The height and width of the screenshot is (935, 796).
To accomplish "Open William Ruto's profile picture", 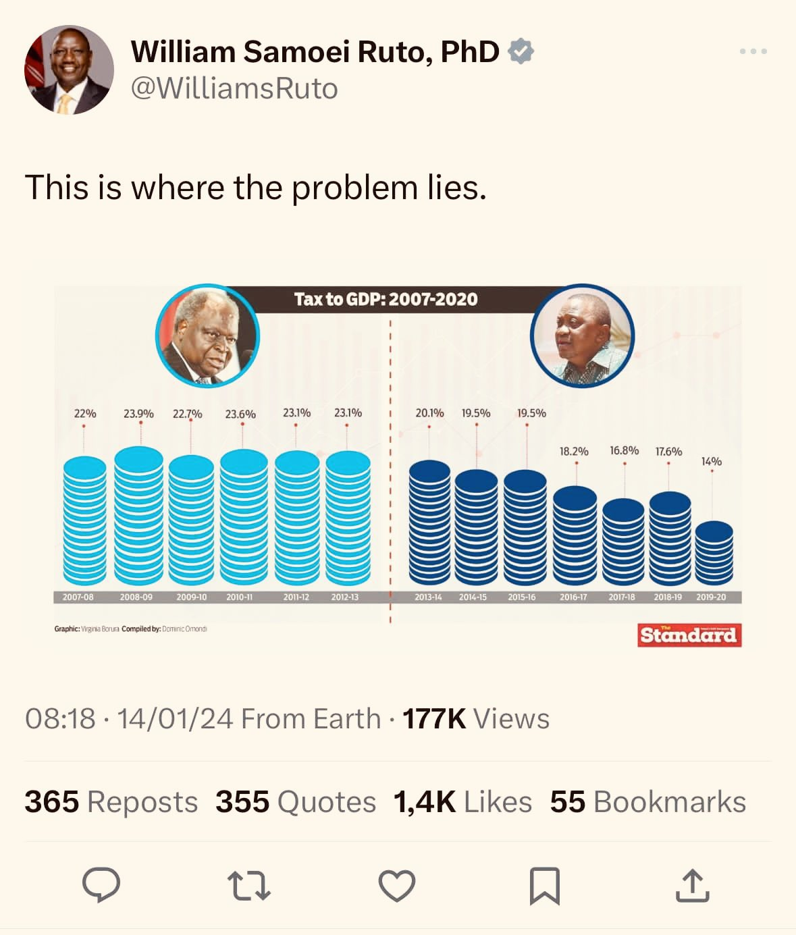I will pyautogui.click(x=69, y=70).
